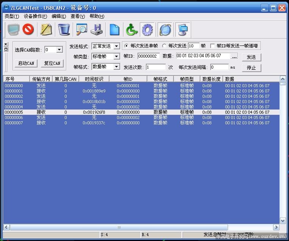The height and width of the screenshot is (241, 289).
Task: Click the 数据 column header
Action: point(251,79)
